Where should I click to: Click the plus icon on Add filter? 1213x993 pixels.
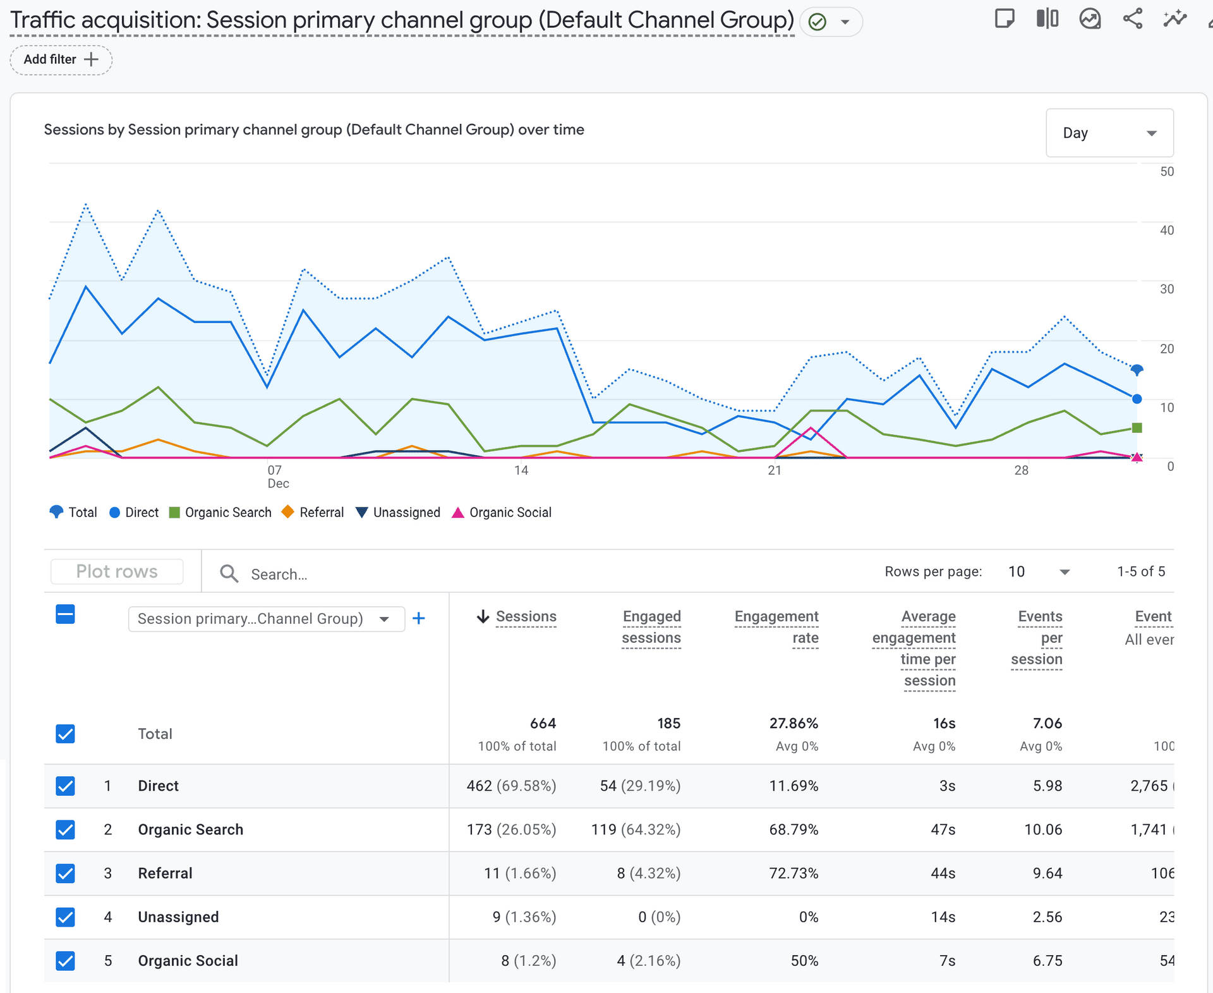(92, 59)
